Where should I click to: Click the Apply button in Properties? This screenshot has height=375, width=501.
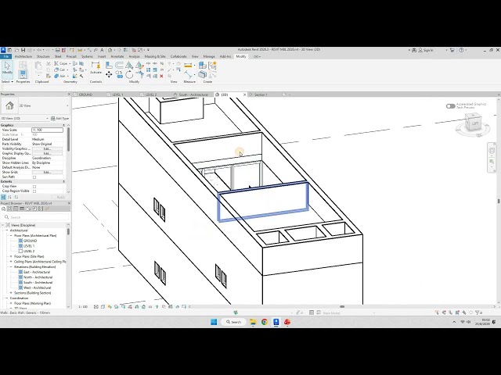pyautogui.click(x=61, y=198)
